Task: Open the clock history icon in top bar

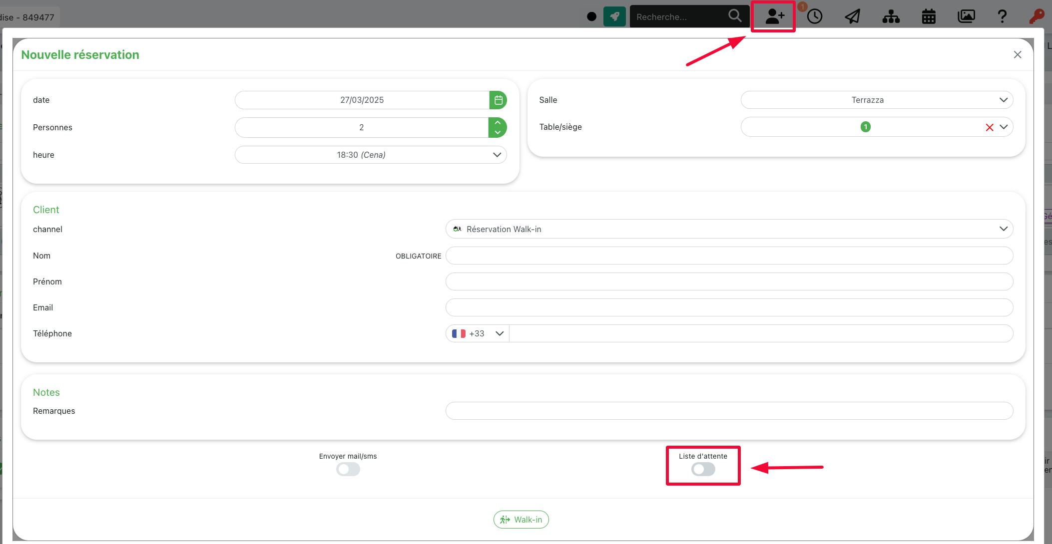Action: [x=814, y=16]
